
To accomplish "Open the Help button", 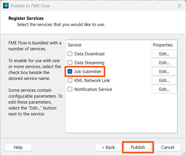I will tap(18, 147).
